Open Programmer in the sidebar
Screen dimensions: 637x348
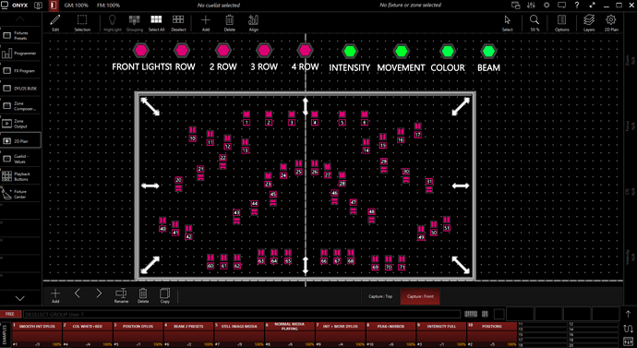[x=21, y=54]
